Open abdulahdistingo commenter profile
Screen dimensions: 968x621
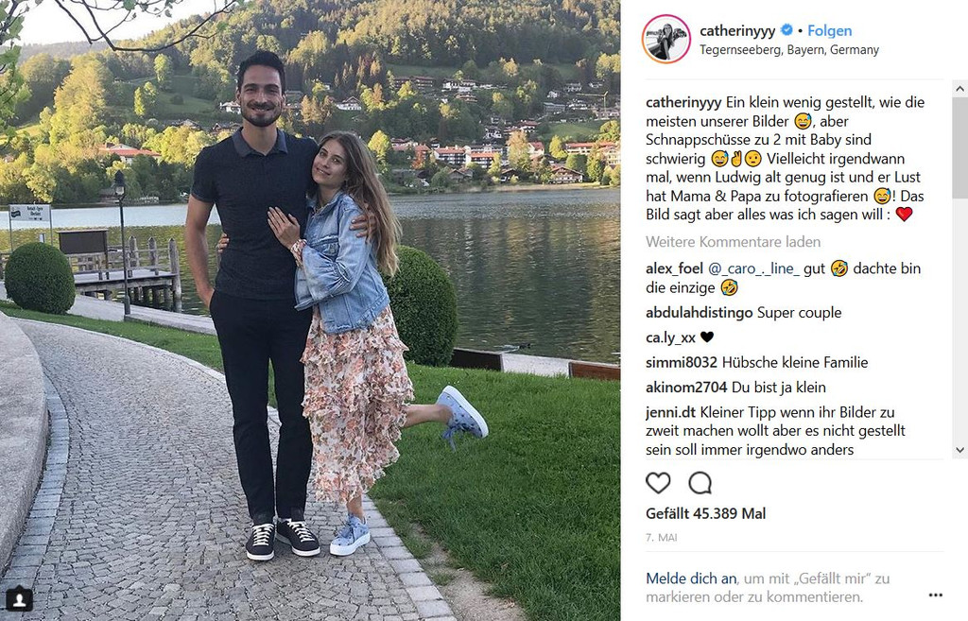699,312
